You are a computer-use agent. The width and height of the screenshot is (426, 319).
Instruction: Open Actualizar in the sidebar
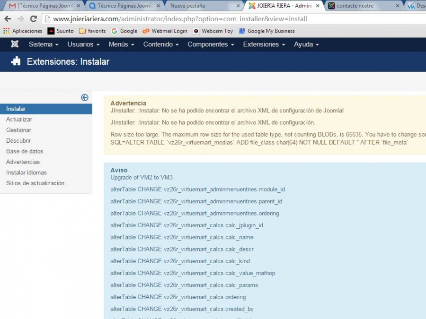(x=19, y=120)
